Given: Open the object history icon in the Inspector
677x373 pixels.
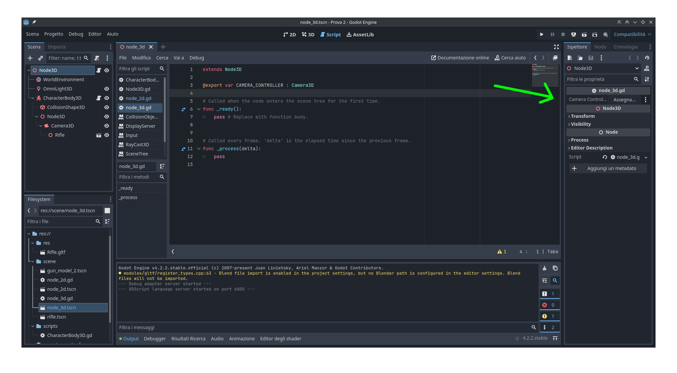Looking at the screenshot, I should 647,58.
